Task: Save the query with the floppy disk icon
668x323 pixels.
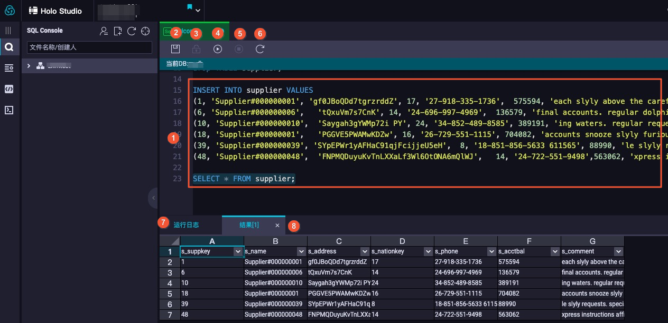Action: pyautogui.click(x=175, y=49)
